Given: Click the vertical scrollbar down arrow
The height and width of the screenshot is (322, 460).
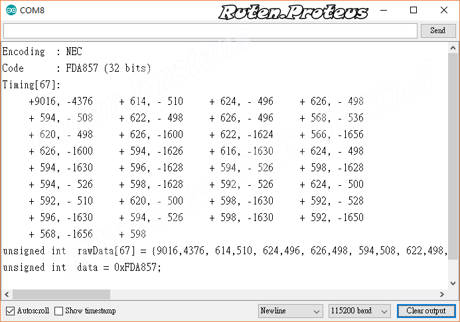Looking at the screenshot, I should [453, 283].
